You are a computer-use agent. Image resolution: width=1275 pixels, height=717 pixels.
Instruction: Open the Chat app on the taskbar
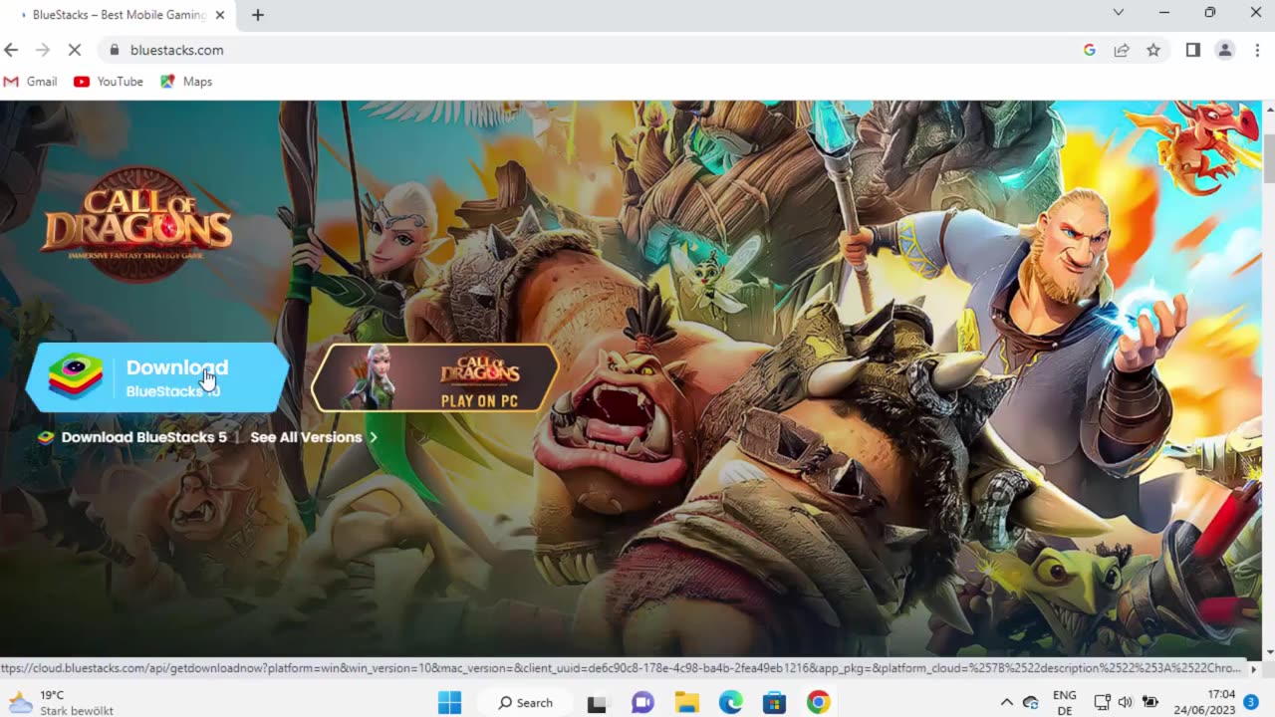[642, 703]
